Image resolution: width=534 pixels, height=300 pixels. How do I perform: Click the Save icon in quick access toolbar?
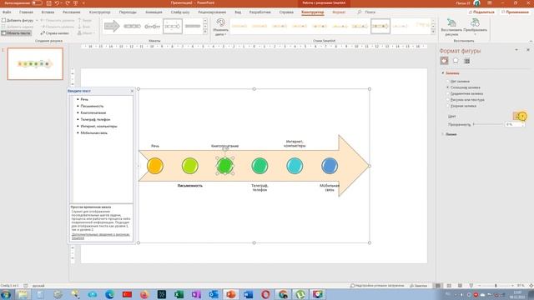click(48, 3)
